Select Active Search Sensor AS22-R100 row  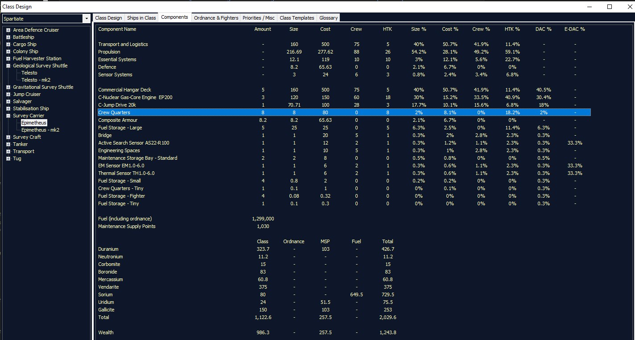(x=344, y=143)
